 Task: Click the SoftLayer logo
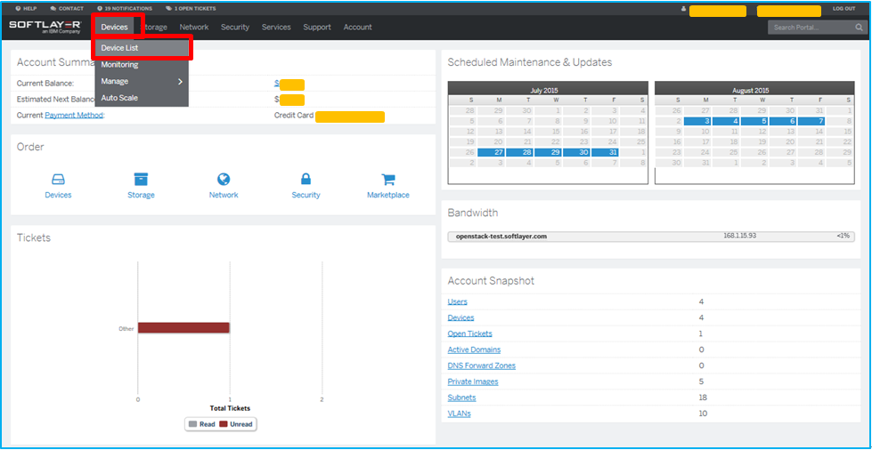pos(45,27)
